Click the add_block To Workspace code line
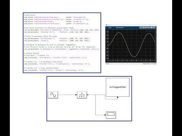This screenshot has width=182, height=136. click(56, 23)
